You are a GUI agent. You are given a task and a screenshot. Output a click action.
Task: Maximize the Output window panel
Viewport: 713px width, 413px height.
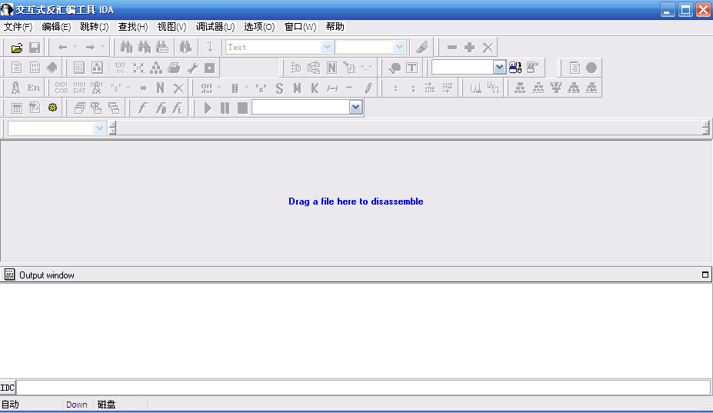click(x=705, y=275)
